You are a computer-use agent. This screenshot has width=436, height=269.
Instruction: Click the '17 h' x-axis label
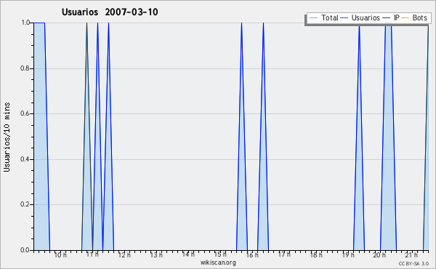point(284,254)
